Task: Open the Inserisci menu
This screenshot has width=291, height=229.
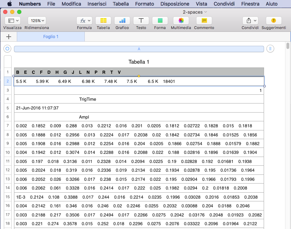Action: click(97, 4)
